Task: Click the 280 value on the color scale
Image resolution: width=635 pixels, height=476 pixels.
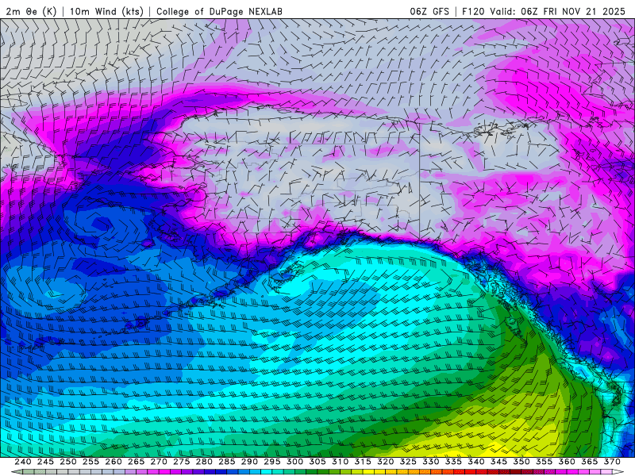Action: pyautogui.click(x=204, y=462)
